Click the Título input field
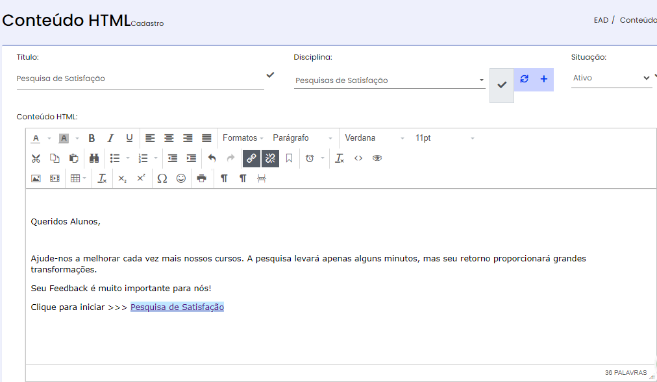This screenshot has width=657, height=382. click(140, 78)
